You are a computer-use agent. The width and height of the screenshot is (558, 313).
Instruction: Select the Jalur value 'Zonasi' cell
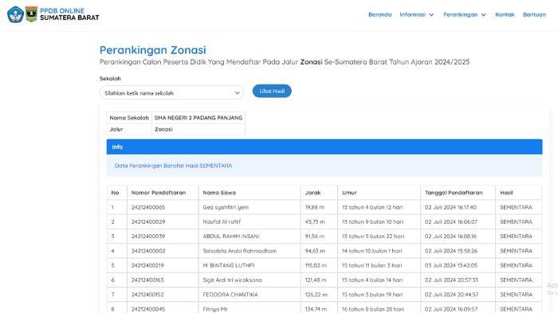point(198,129)
